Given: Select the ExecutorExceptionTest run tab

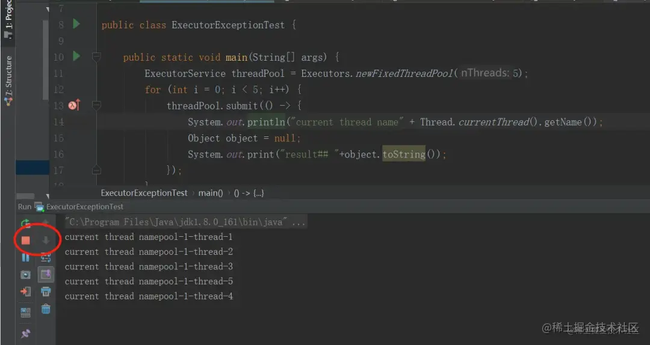Looking at the screenshot, I should coord(79,207).
